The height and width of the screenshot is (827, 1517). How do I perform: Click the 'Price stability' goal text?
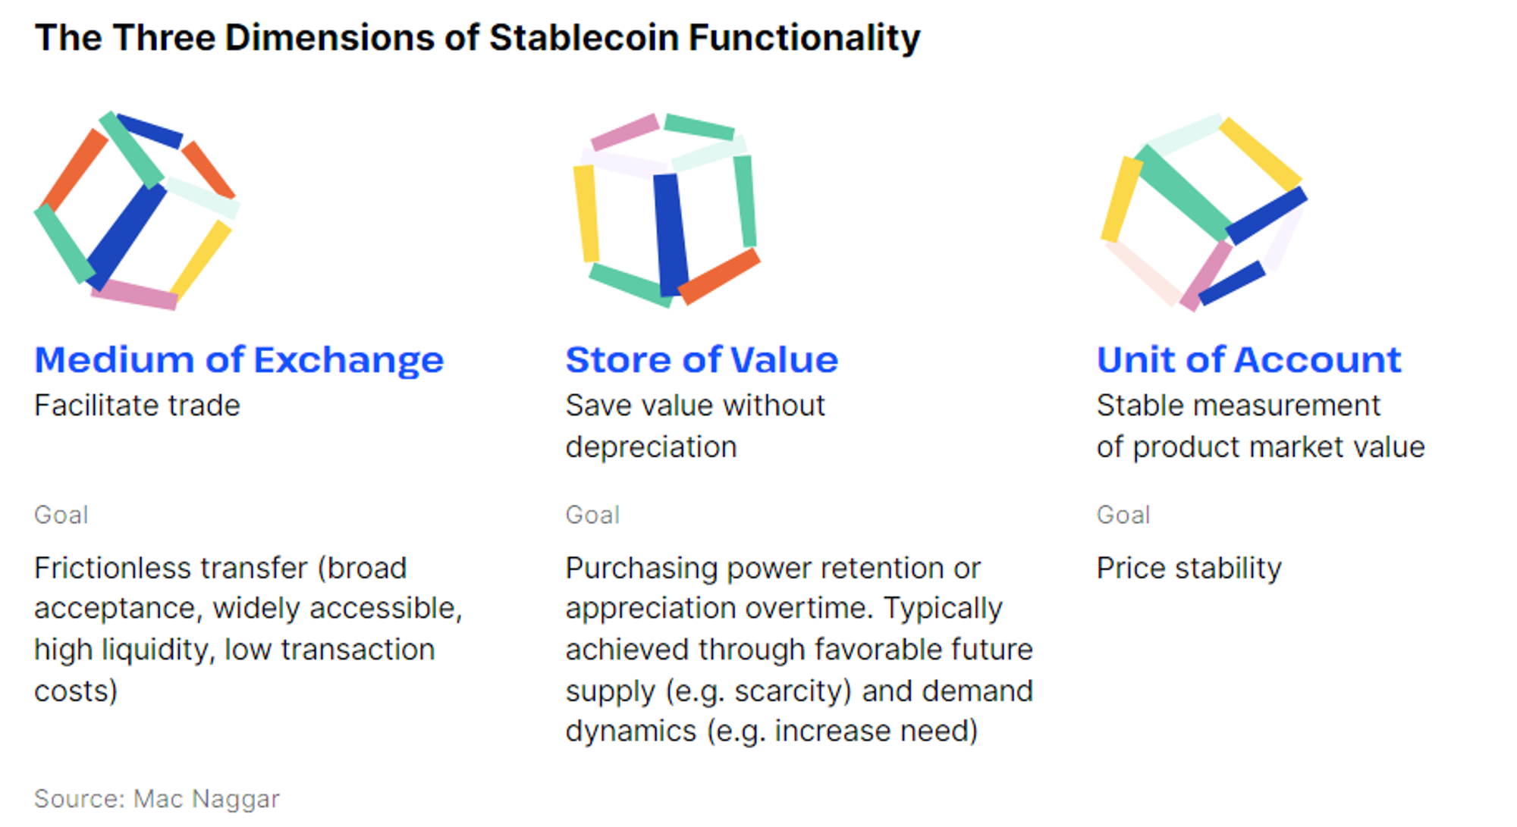[x=1189, y=568]
